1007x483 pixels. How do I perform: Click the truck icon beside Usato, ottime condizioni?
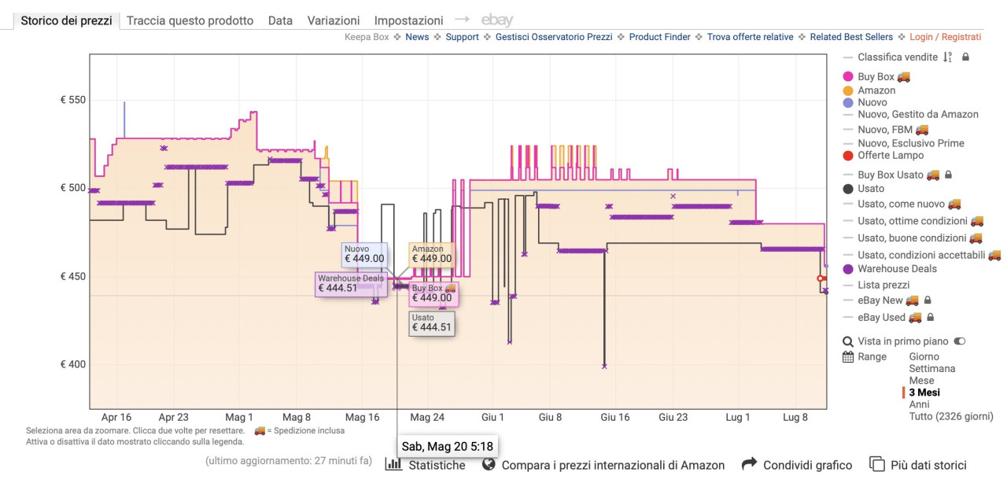(977, 221)
